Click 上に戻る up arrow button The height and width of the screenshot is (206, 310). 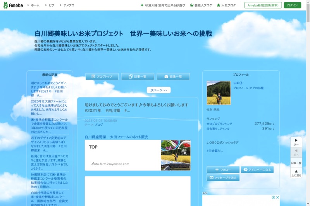pos(296,173)
